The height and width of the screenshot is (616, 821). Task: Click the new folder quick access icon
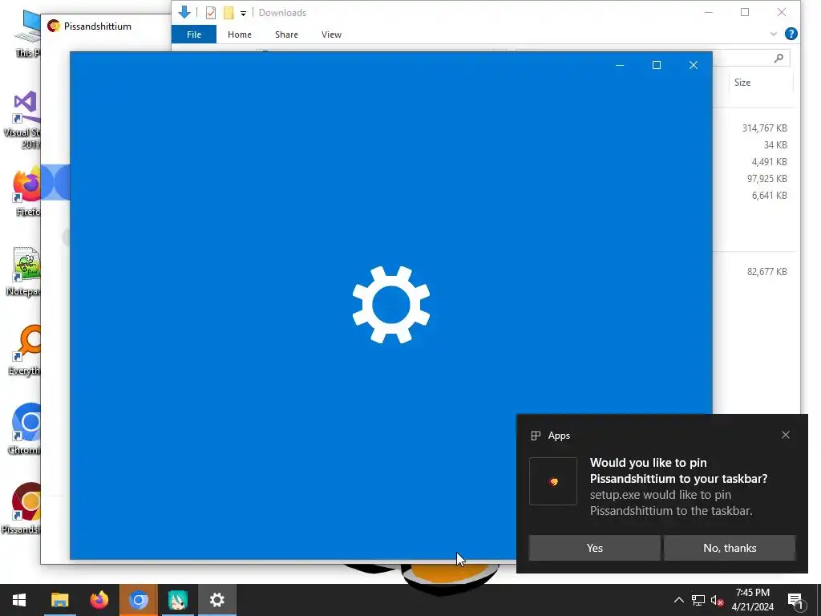229,13
